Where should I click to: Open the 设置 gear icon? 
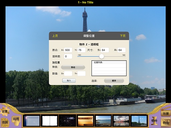(x=5, y=111)
